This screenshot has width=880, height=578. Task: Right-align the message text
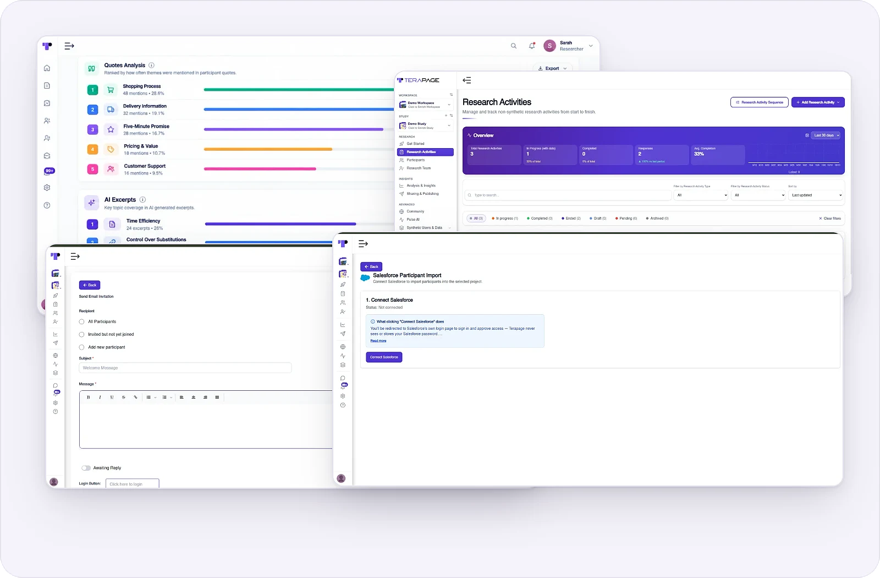click(205, 397)
